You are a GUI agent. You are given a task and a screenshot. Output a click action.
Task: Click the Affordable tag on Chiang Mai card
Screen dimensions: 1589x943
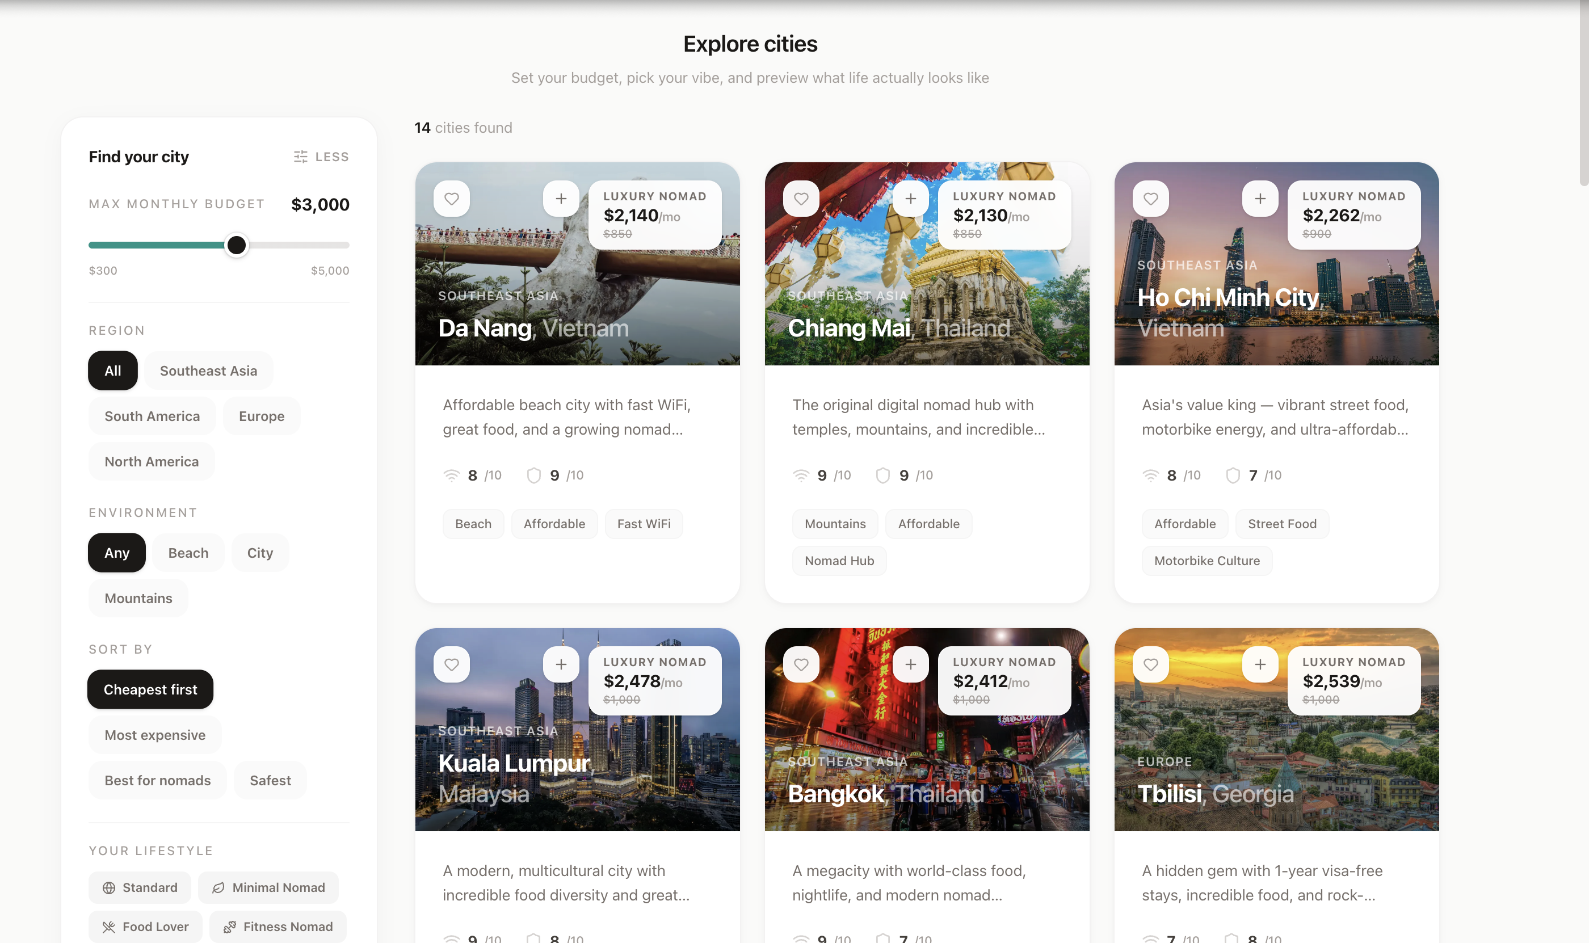pos(928,524)
